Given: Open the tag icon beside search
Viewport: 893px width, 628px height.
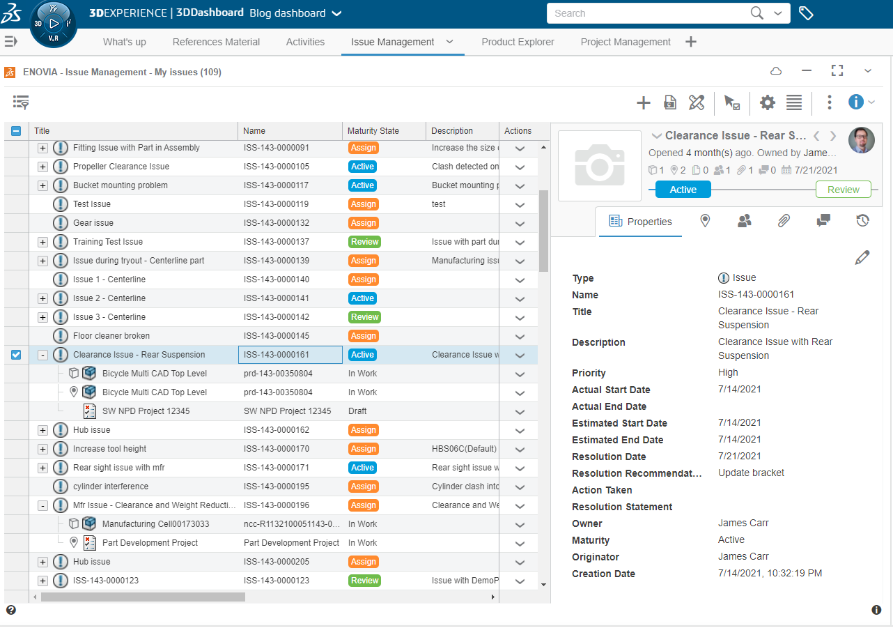Looking at the screenshot, I should click(806, 13).
